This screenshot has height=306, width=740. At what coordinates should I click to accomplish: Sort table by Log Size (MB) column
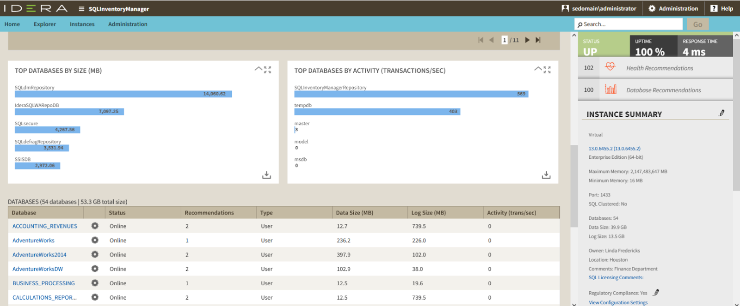coord(445,213)
